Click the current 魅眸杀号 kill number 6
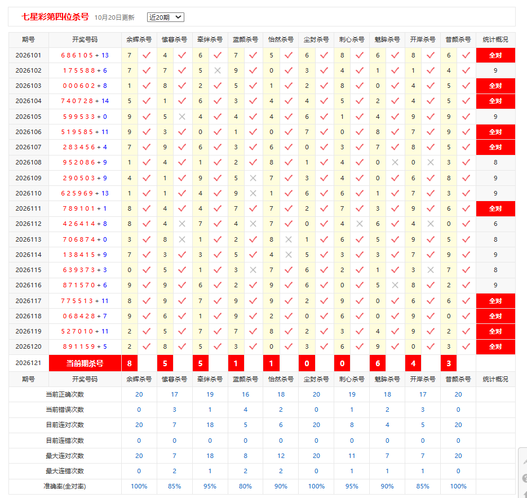This screenshot has height=498, width=527. click(x=378, y=363)
